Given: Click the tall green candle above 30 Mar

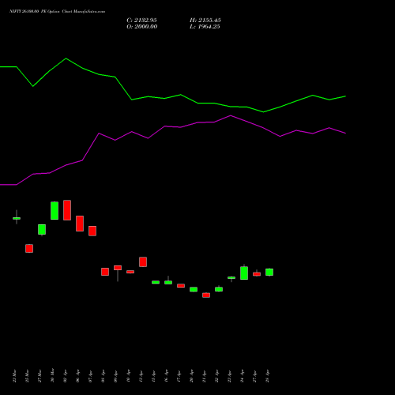Looking at the screenshot, I should [x=55, y=210].
